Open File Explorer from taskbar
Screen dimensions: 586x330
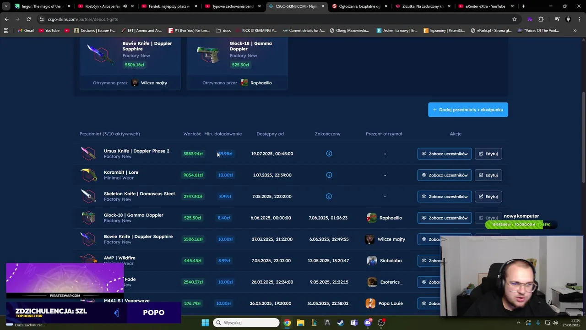tap(300, 323)
